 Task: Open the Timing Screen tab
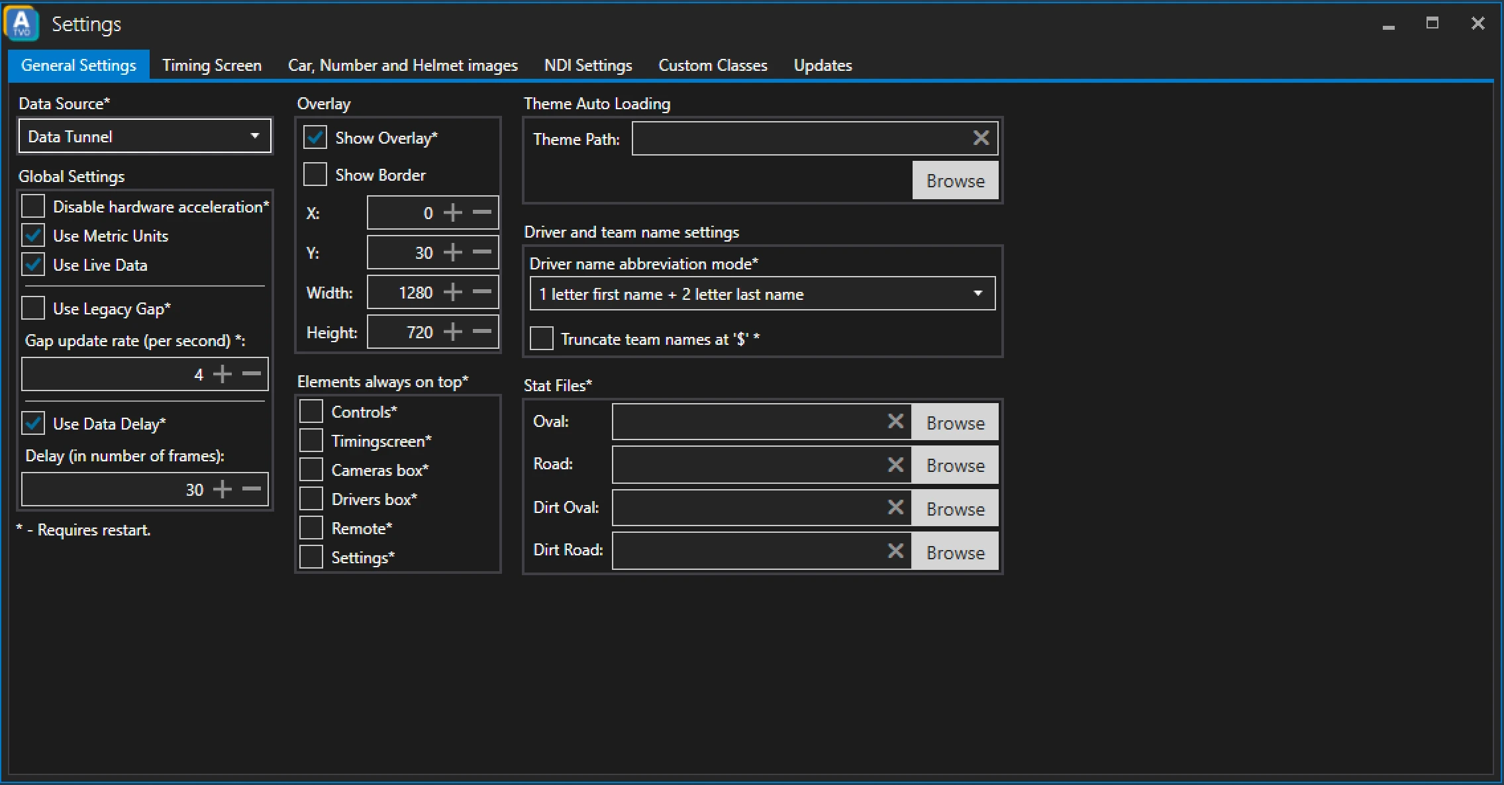point(212,65)
